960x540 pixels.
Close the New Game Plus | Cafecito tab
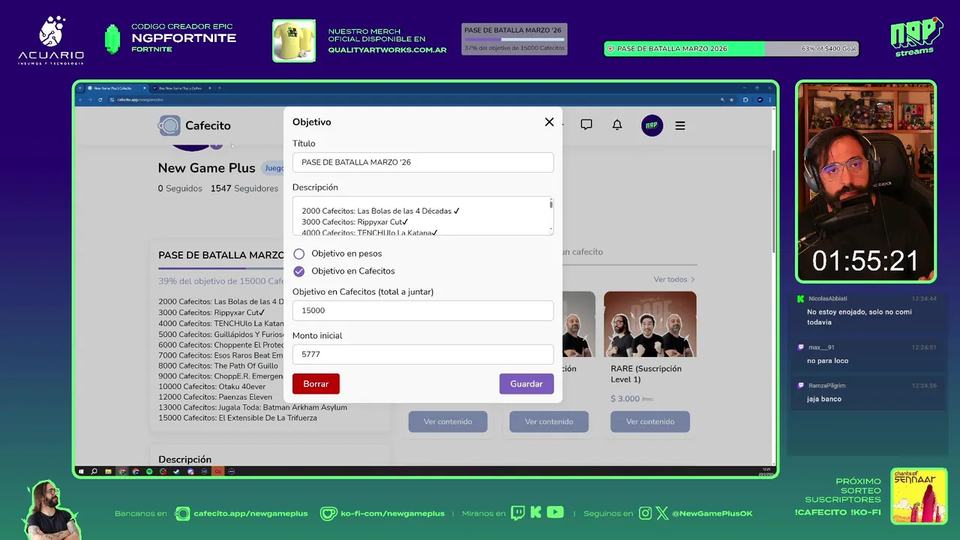[144, 88]
